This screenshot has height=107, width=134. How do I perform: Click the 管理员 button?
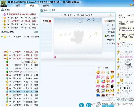click(6, 9)
